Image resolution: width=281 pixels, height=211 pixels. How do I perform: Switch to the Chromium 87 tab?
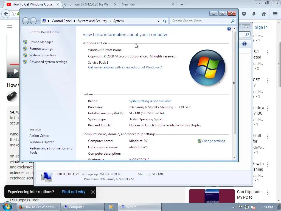pyautogui.click(x=87, y=4)
